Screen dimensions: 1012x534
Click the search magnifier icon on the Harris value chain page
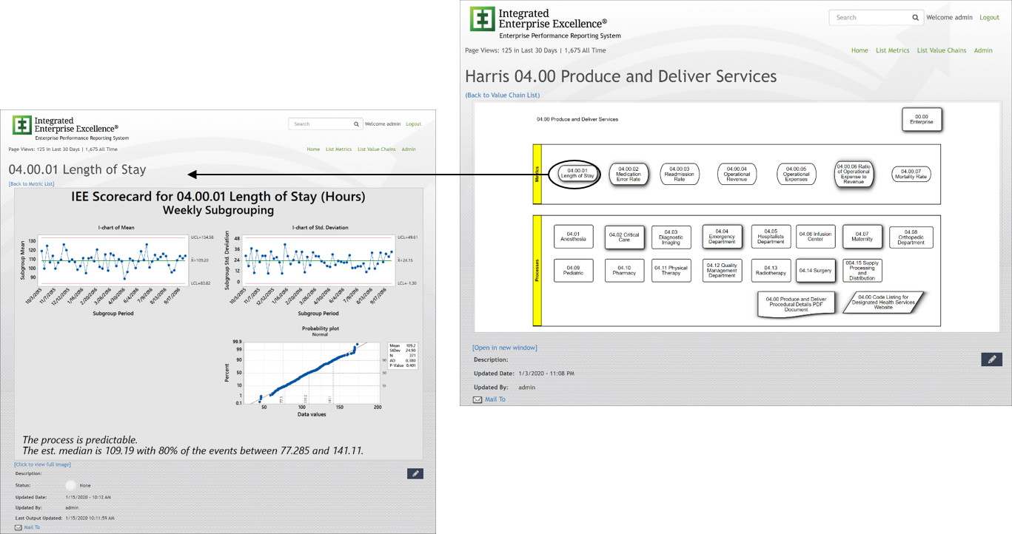[x=915, y=18]
